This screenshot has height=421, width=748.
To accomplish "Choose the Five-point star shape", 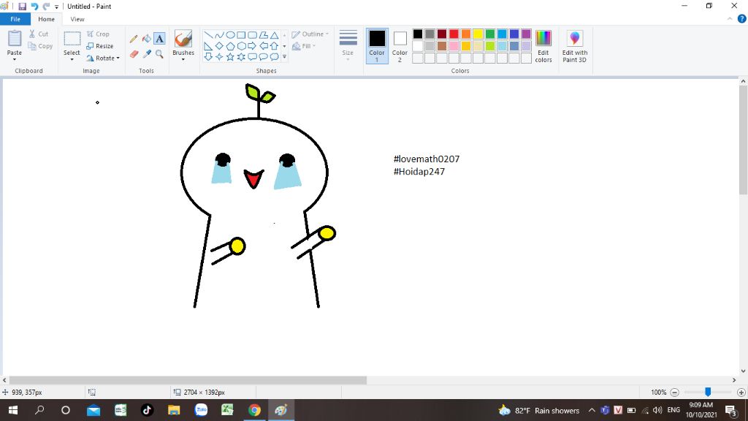I will click(x=230, y=57).
